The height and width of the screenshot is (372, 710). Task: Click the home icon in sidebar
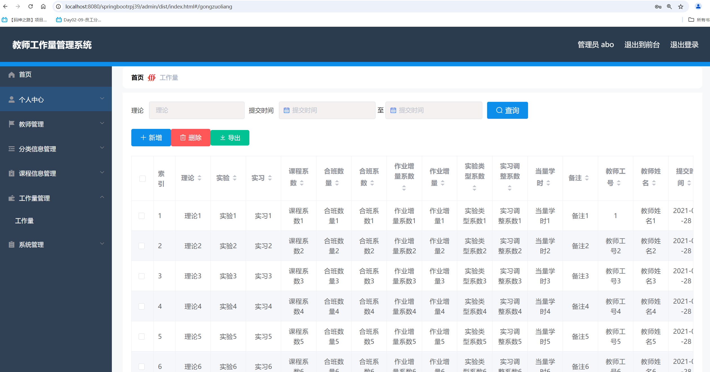[12, 75]
